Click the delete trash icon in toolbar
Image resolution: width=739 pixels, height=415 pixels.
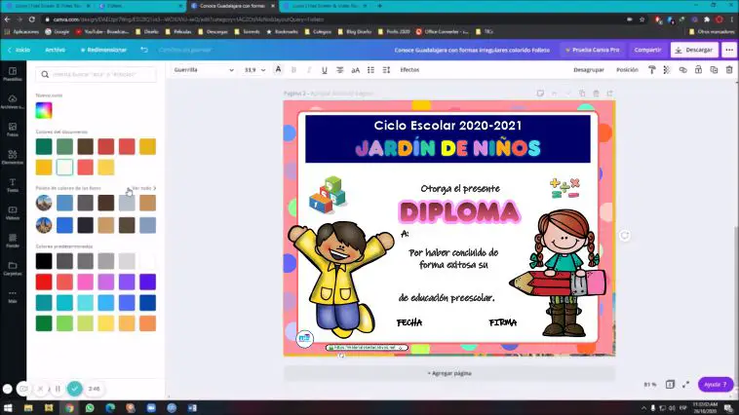coord(729,70)
